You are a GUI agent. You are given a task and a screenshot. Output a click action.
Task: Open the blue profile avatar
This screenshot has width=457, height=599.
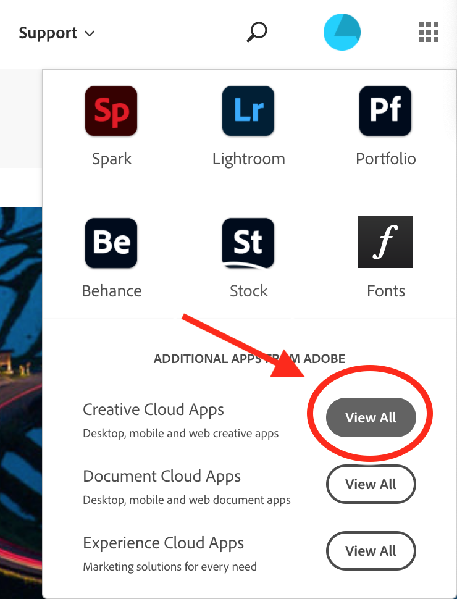pos(342,32)
